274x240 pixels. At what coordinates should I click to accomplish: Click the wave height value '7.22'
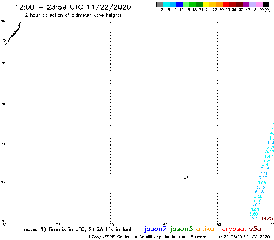[x=252, y=219]
